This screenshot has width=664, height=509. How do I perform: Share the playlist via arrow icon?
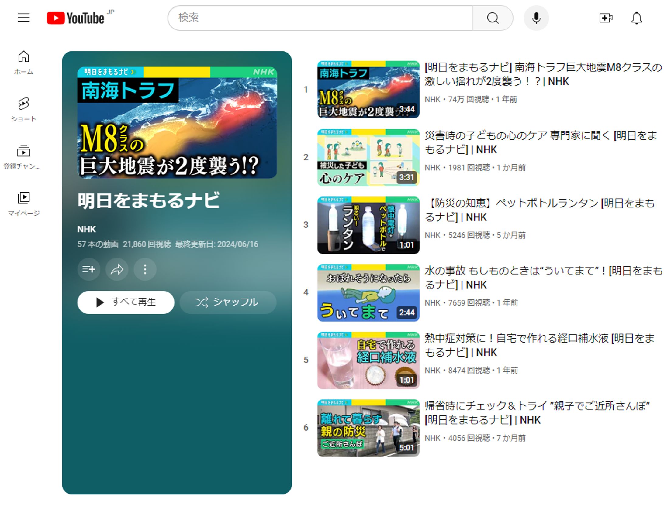click(x=117, y=269)
